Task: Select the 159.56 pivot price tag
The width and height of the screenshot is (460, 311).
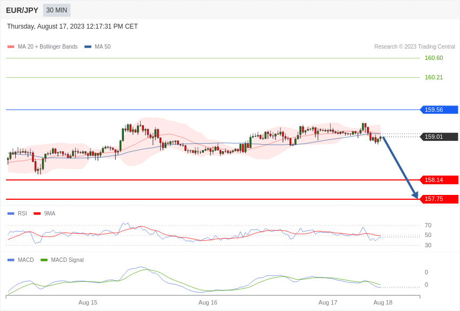Action: tap(439, 110)
